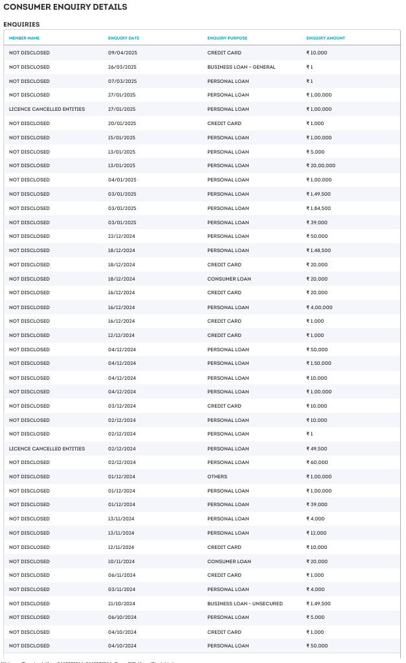406x663 pixels.
Task: Select the ₹60,000 enquiry amount
Action: (317, 462)
